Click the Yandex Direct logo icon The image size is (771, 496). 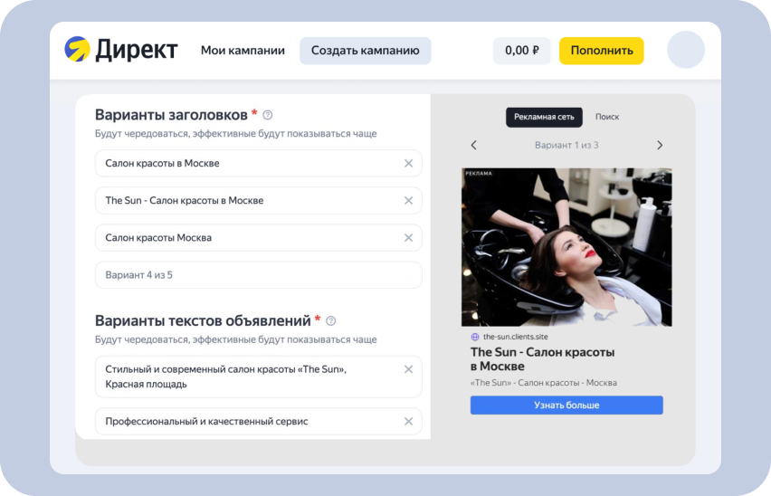(x=77, y=49)
